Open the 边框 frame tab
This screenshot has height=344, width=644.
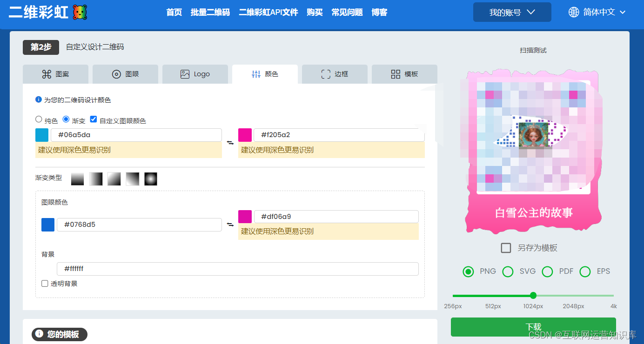[x=335, y=74]
